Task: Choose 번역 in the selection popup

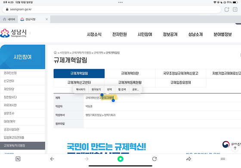Action: coord(109,89)
